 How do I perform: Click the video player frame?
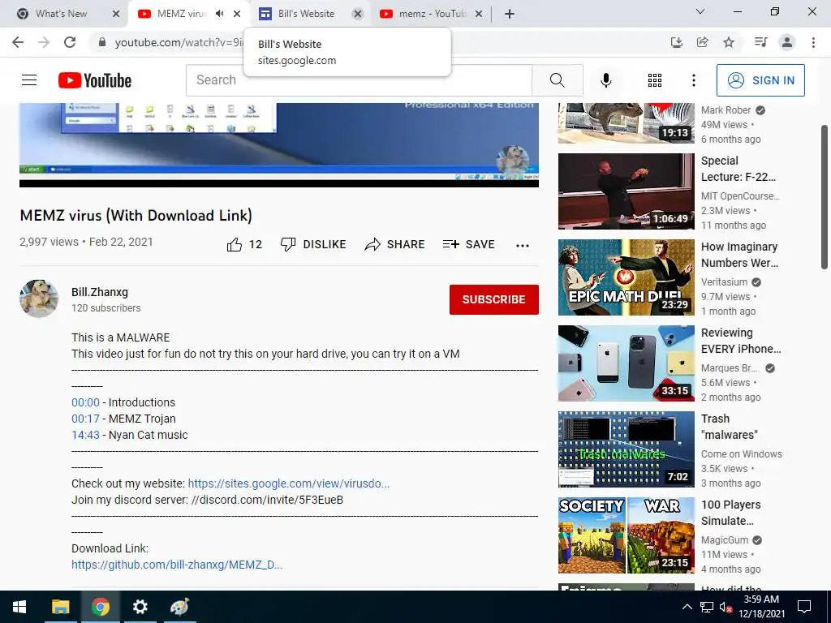point(279,144)
